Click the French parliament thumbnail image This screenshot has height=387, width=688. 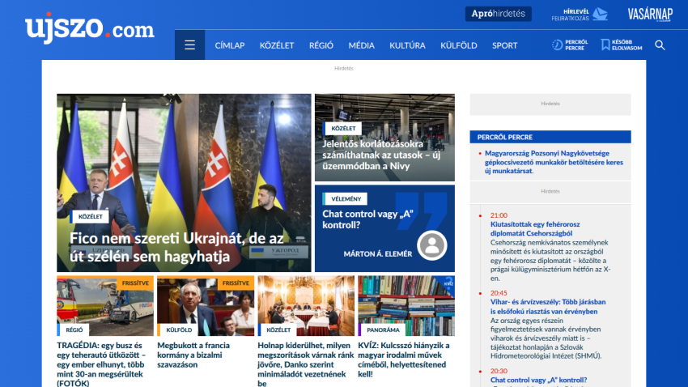click(x=206, y=305)
